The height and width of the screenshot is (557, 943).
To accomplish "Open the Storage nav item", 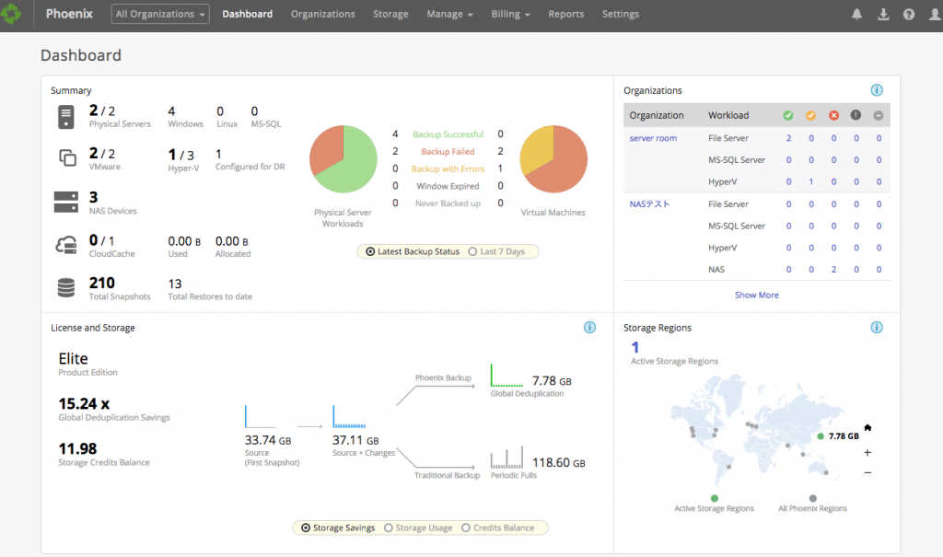I will (390, 14).
